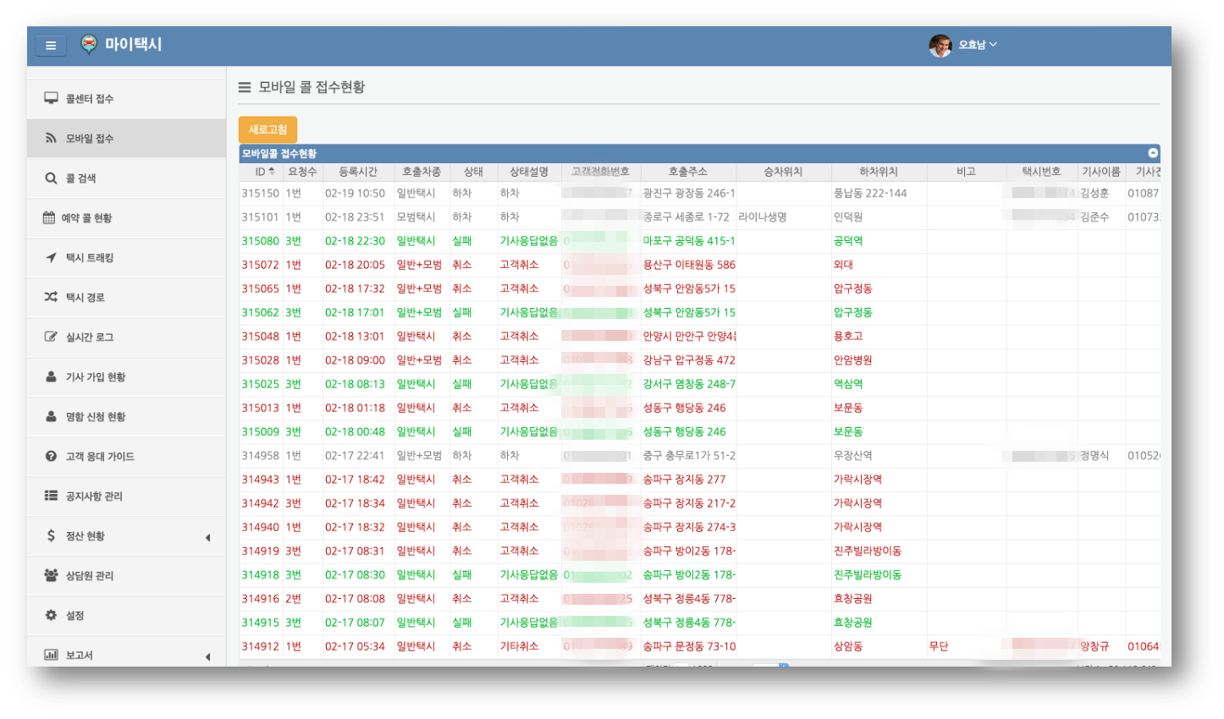This screenshot has width=1224, height=719.
Task: Open the 택시 트래킹 menu
Action: click(x=126, y=258)
